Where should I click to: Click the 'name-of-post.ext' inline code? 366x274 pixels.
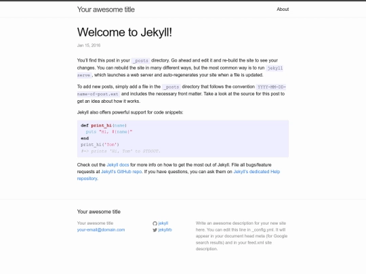[98, 94]
